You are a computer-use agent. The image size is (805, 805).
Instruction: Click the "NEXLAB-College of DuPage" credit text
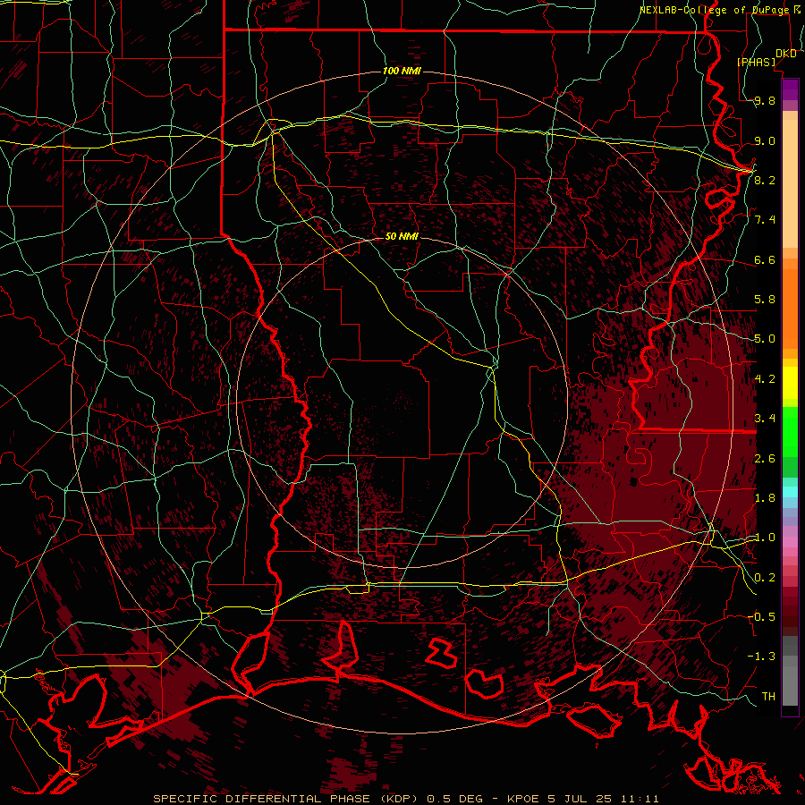pos(716,10)
